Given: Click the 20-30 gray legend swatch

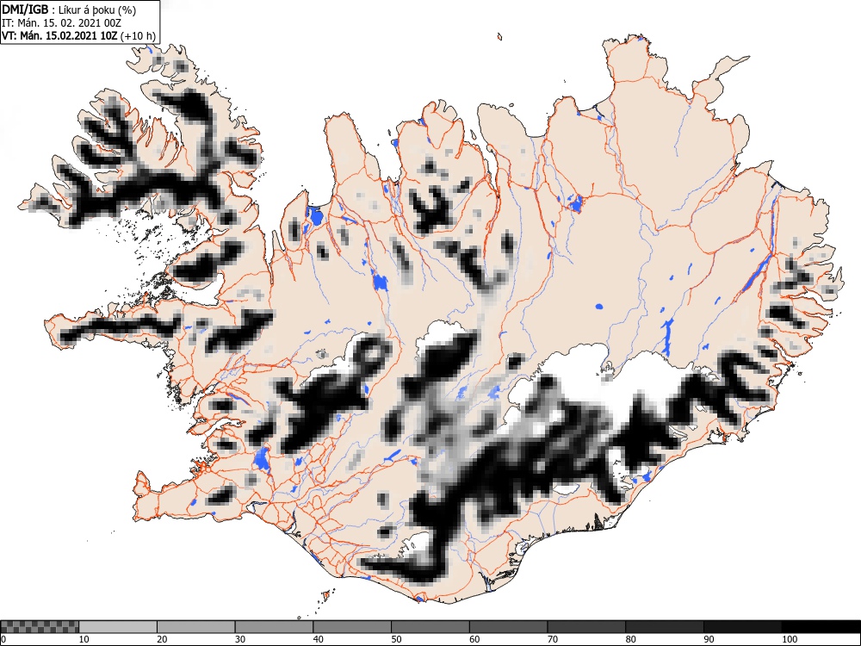Looking at the screenshot, I should [196, 627].
